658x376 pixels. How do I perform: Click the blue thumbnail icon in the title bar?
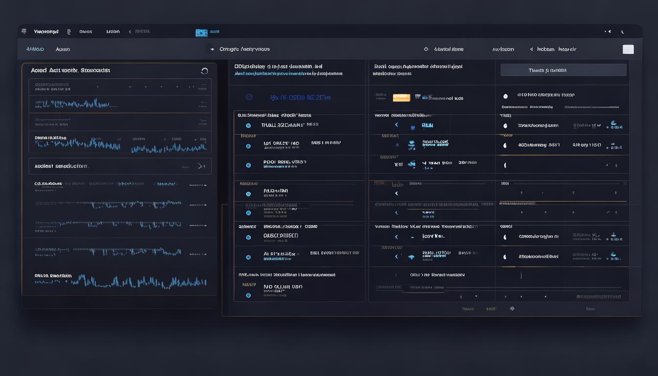click(x=201, y=32)
